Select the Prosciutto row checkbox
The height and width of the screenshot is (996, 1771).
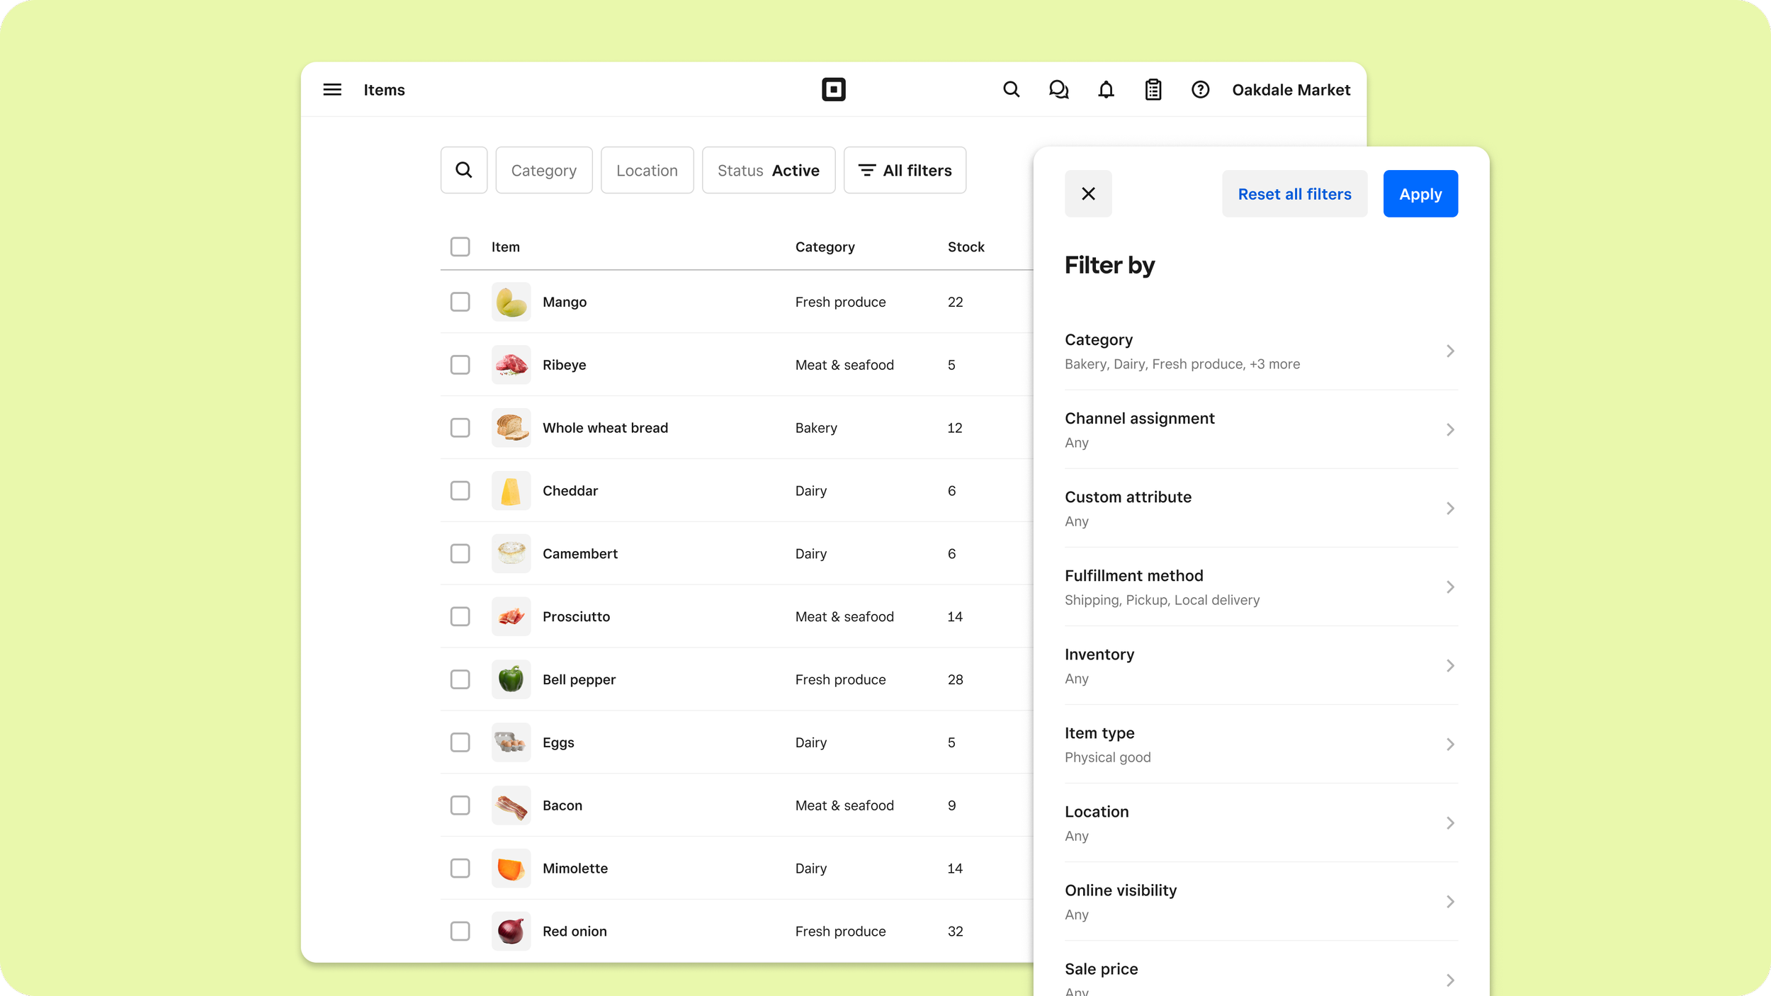point(460,616)
